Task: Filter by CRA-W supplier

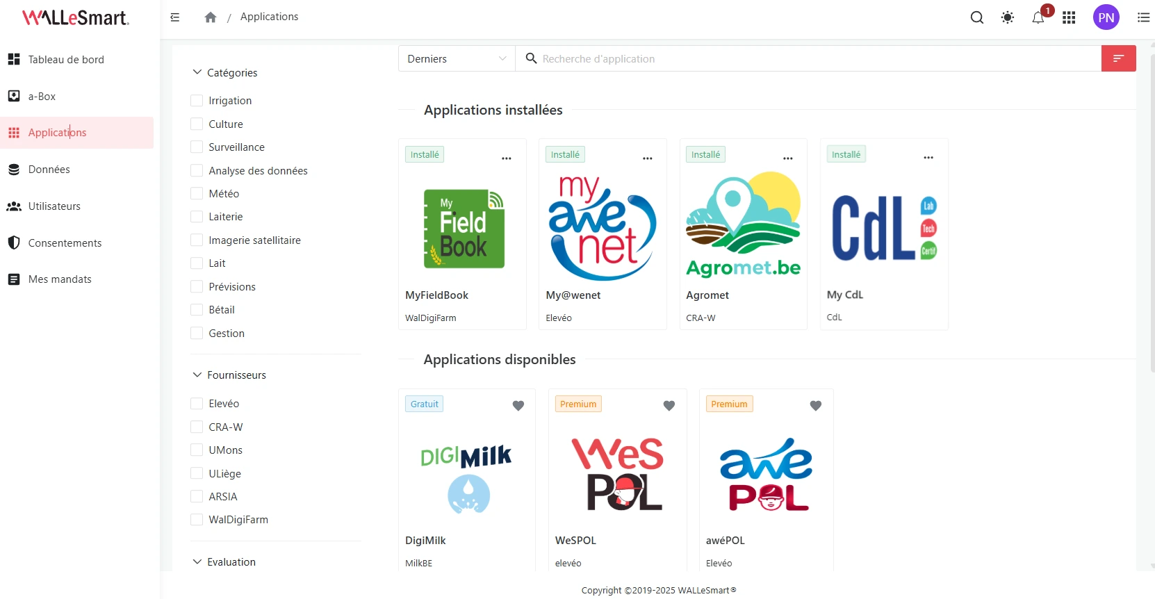Action: pyautogui.click(x=197, y=427)
